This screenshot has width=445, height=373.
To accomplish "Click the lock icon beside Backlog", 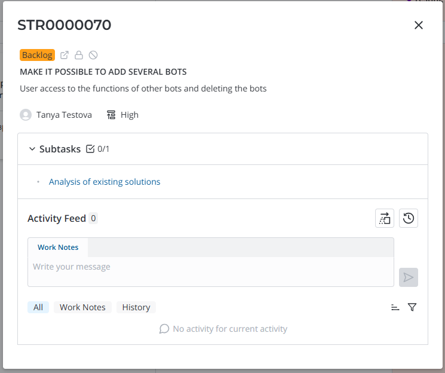I will [79, 55].
